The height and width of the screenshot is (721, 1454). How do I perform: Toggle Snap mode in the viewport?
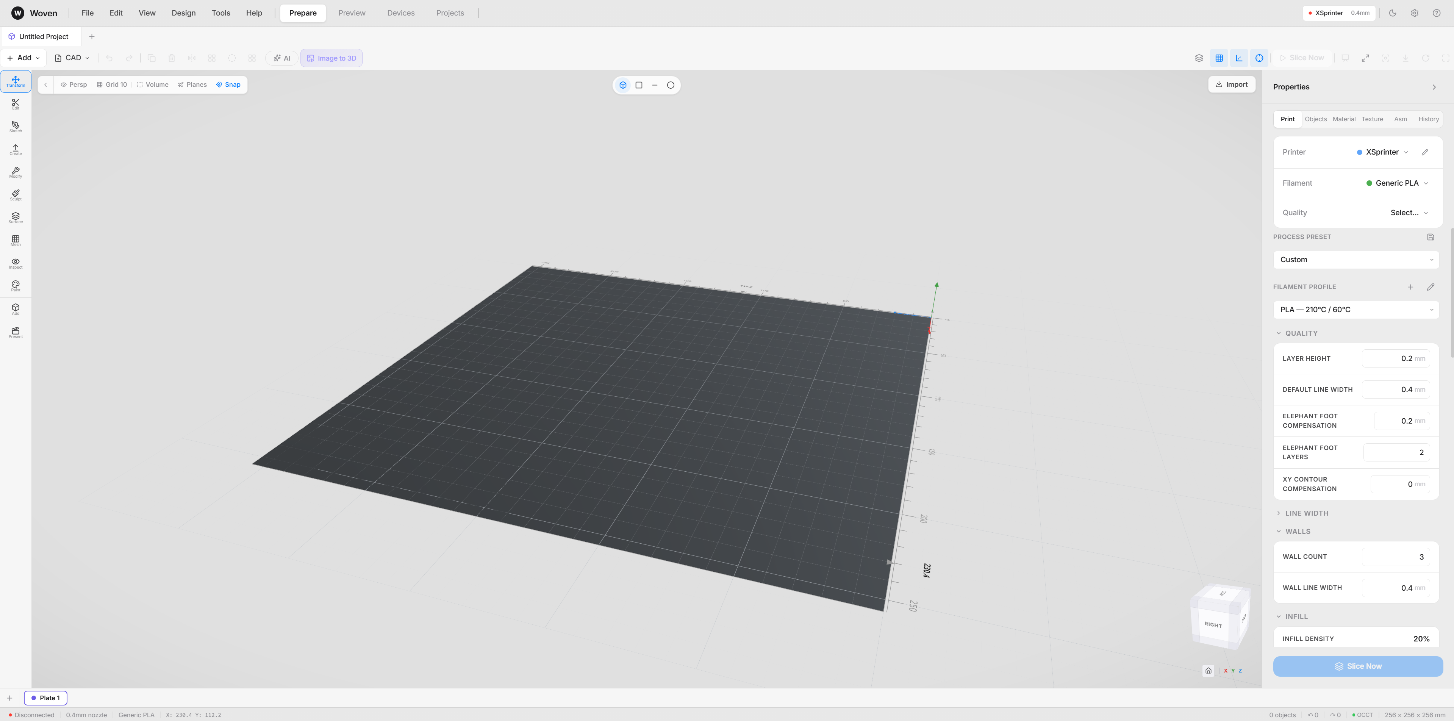coord(228,84)
